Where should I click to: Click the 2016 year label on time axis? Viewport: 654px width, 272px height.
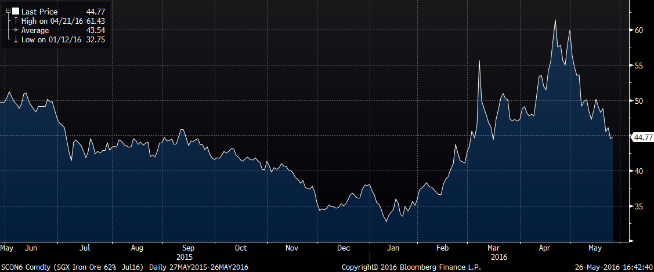[x=499, y=256]
